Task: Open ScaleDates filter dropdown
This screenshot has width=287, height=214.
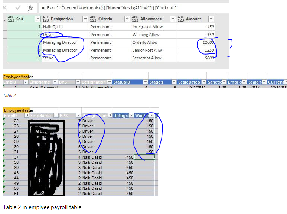Action: pyautogui.click(x=204, y=82)
